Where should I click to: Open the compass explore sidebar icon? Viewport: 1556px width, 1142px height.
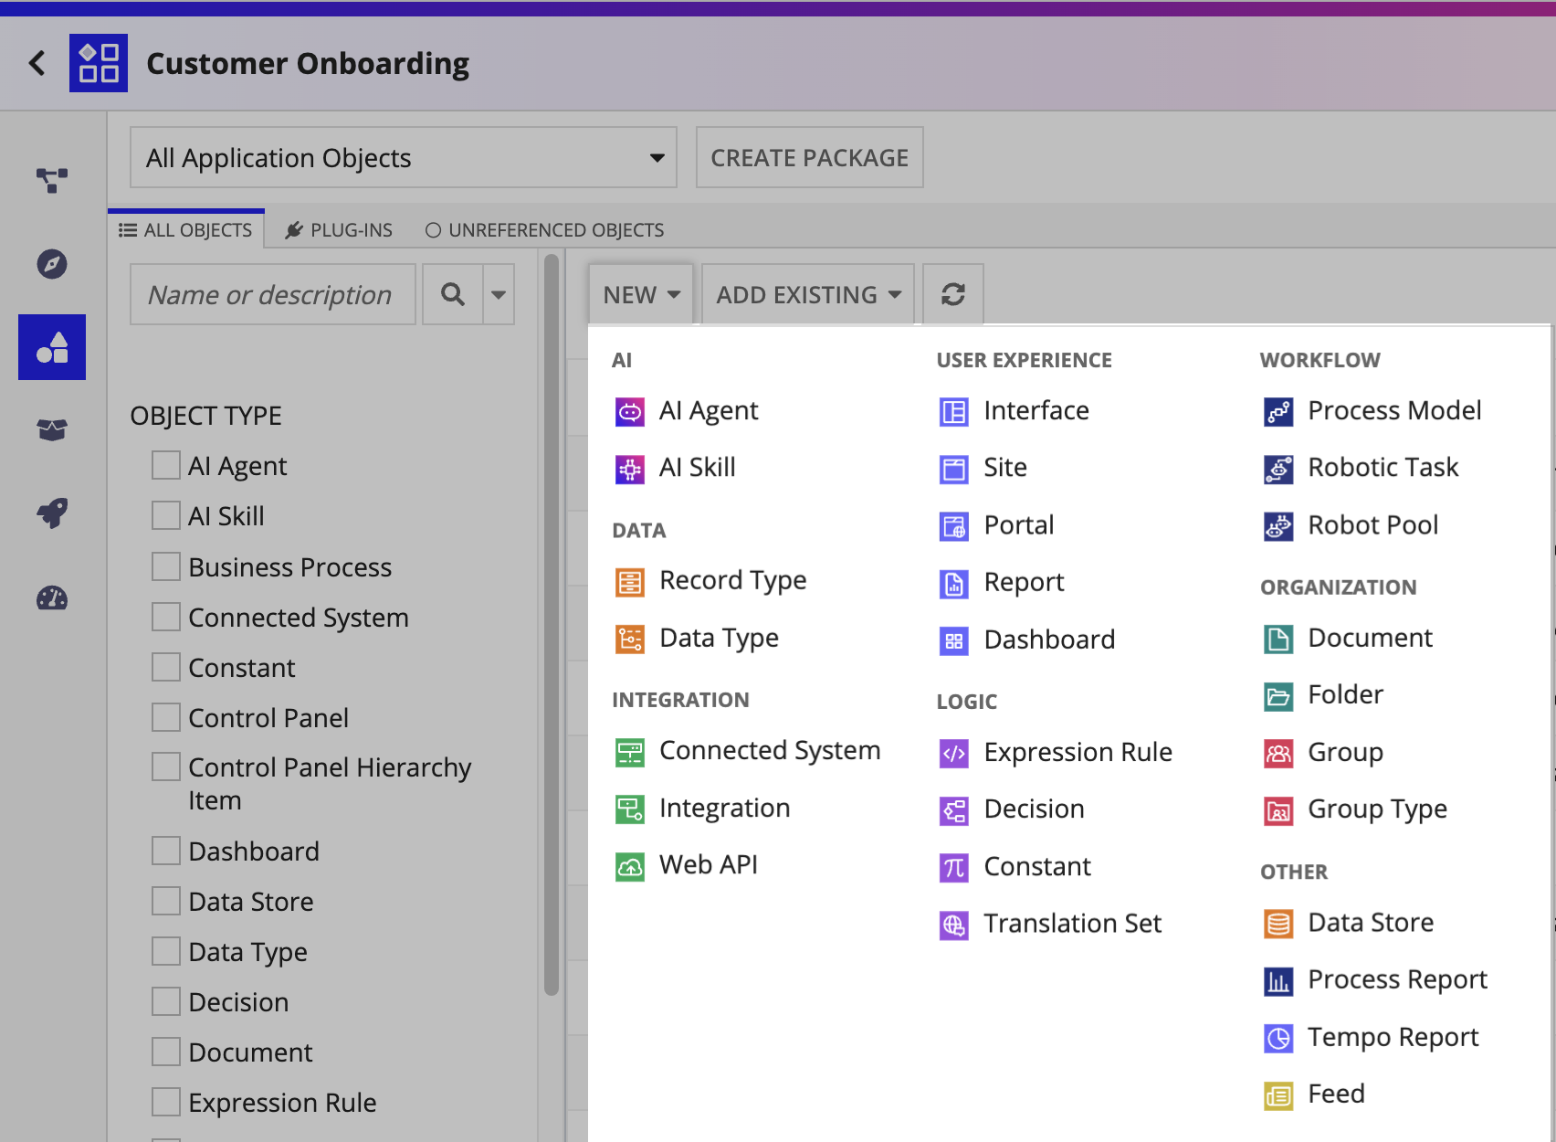coord(52,264)
